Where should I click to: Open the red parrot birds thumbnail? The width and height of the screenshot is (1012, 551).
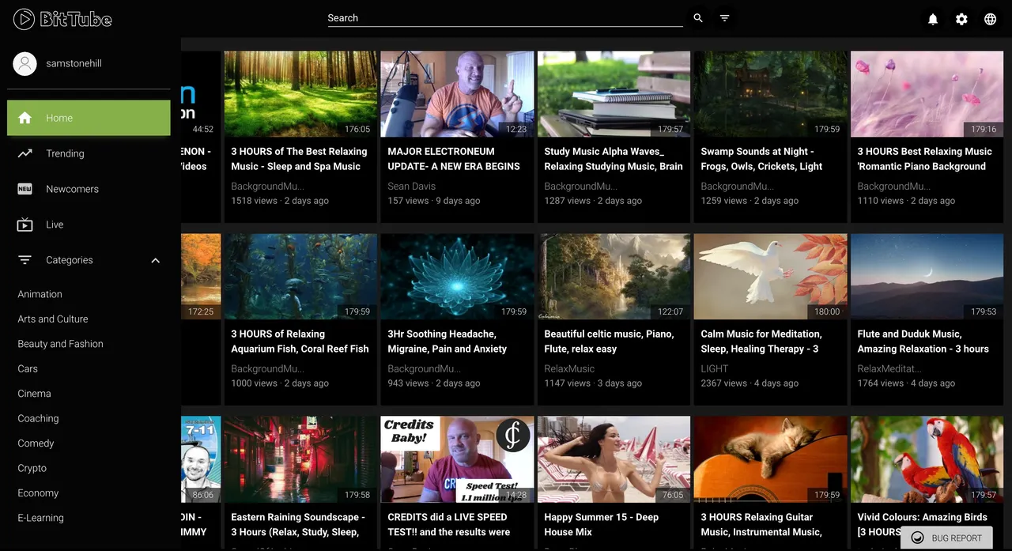[x=927, y=459]
